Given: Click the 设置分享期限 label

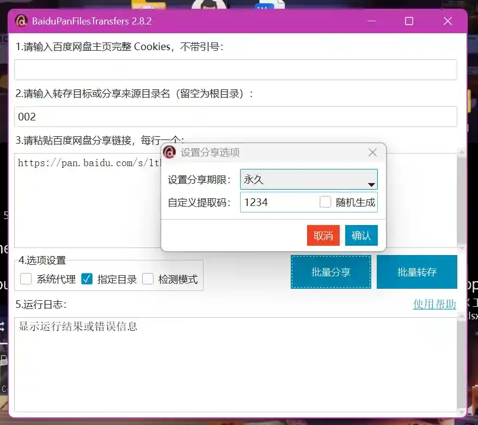Looking at the screenshot, I should (x=199, y=179).
